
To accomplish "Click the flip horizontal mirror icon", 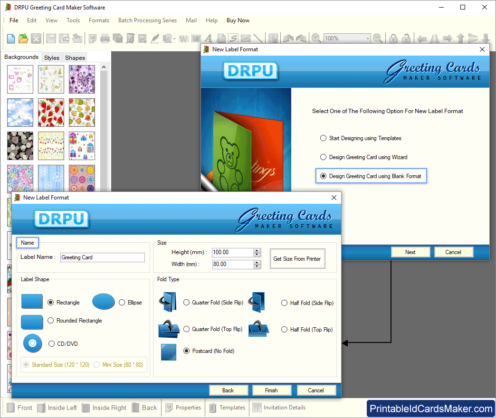I will click(435, 38).
